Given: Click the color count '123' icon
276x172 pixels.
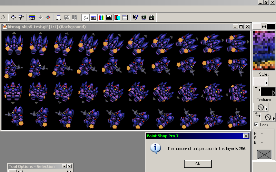Looking at the screenshot, I should point(32,18).
